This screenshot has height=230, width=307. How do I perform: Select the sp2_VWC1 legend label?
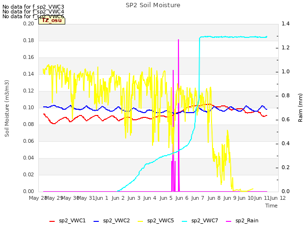pyautogui.click(x=72, y=220)
